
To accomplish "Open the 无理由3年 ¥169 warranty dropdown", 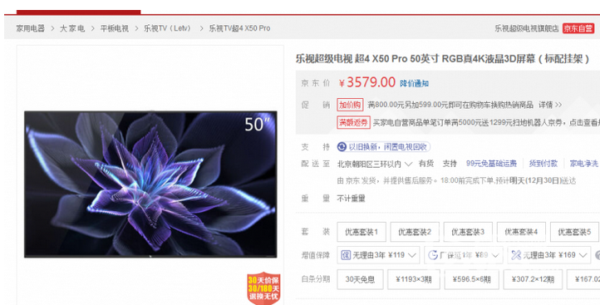I will [549, 255].
